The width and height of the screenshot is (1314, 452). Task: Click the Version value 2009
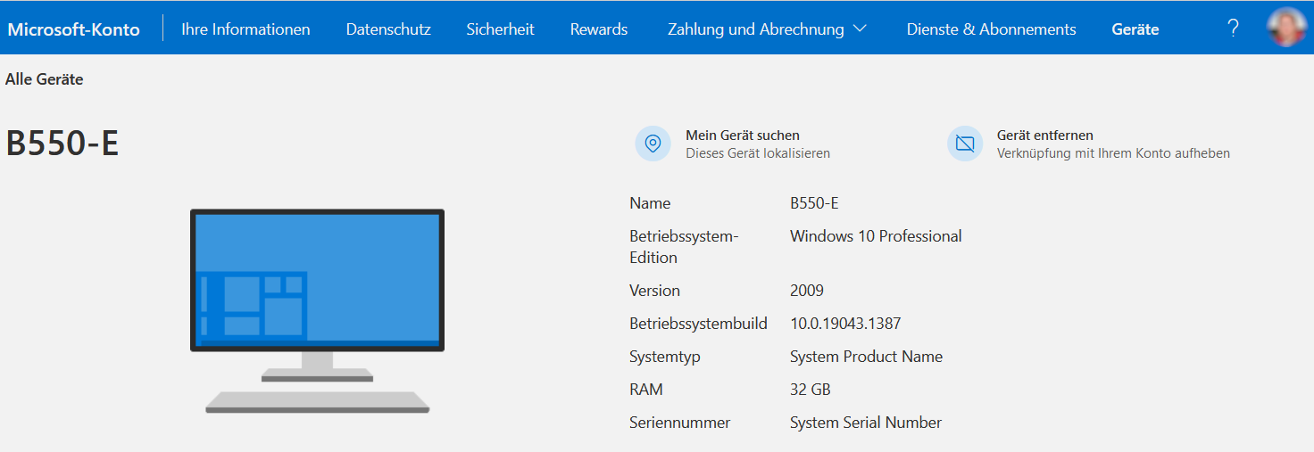(807, 291)
